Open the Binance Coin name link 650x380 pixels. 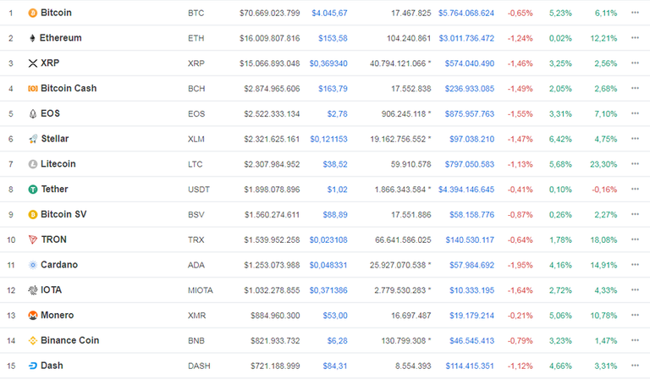pos(70,340)
